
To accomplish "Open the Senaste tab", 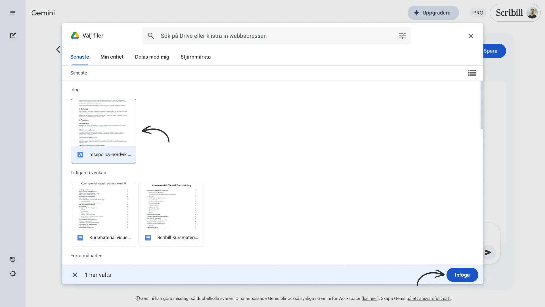I will pyautogui.click(x=80, y=57).
